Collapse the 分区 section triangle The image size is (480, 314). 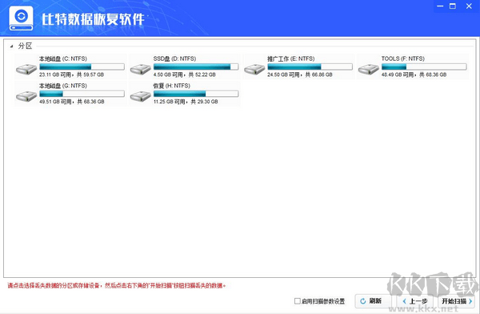[11, 46]
